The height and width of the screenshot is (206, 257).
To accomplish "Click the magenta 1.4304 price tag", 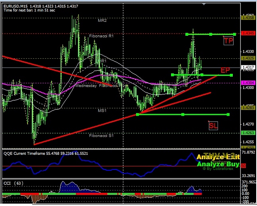I will (248, 82).
